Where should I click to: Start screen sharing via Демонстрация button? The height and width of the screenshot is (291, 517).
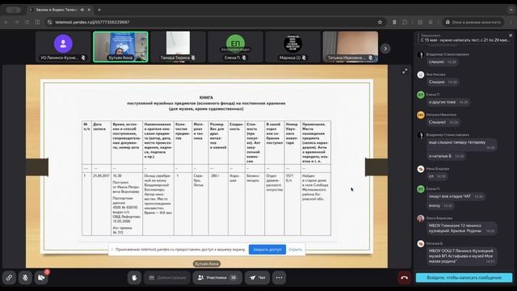[x=167, y=278]
